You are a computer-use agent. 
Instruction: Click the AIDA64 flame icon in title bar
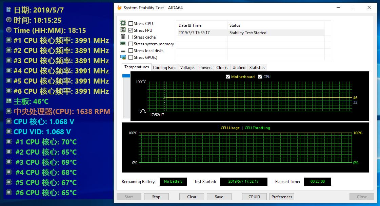coord(119,7)
